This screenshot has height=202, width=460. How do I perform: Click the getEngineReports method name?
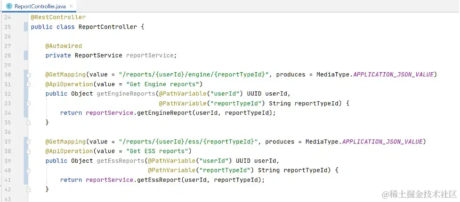(126, 94)
